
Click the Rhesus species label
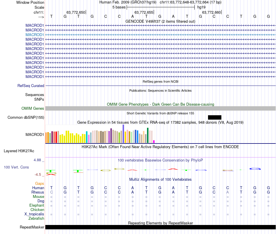(x=38, y=192)
